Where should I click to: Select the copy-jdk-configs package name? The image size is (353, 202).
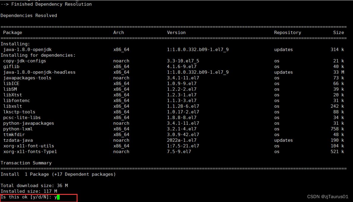(x=25, y=61)
